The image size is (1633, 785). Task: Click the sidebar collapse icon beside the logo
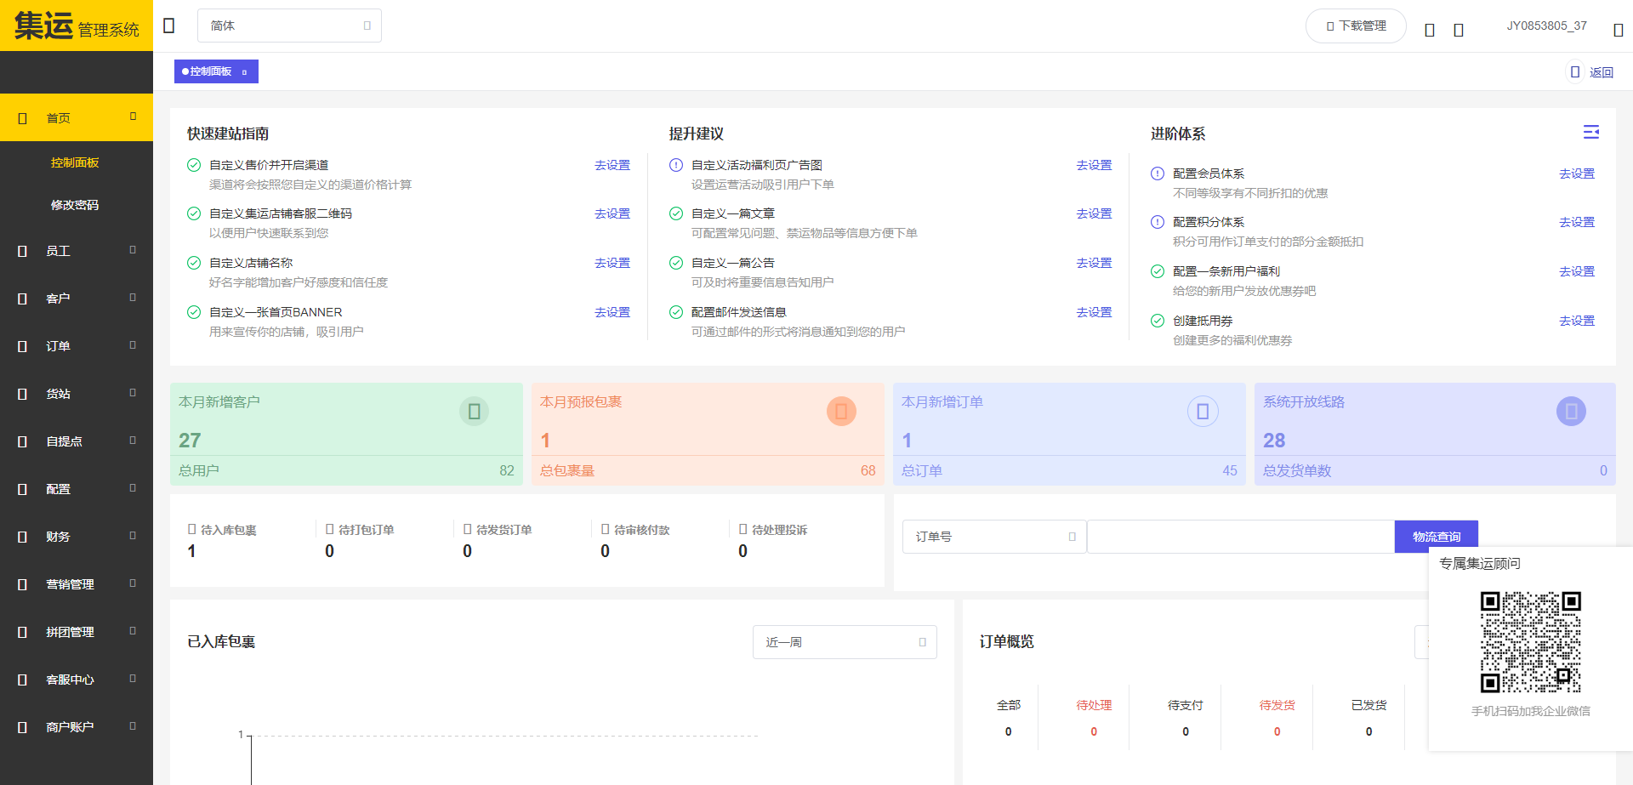(x=168, y=26)
